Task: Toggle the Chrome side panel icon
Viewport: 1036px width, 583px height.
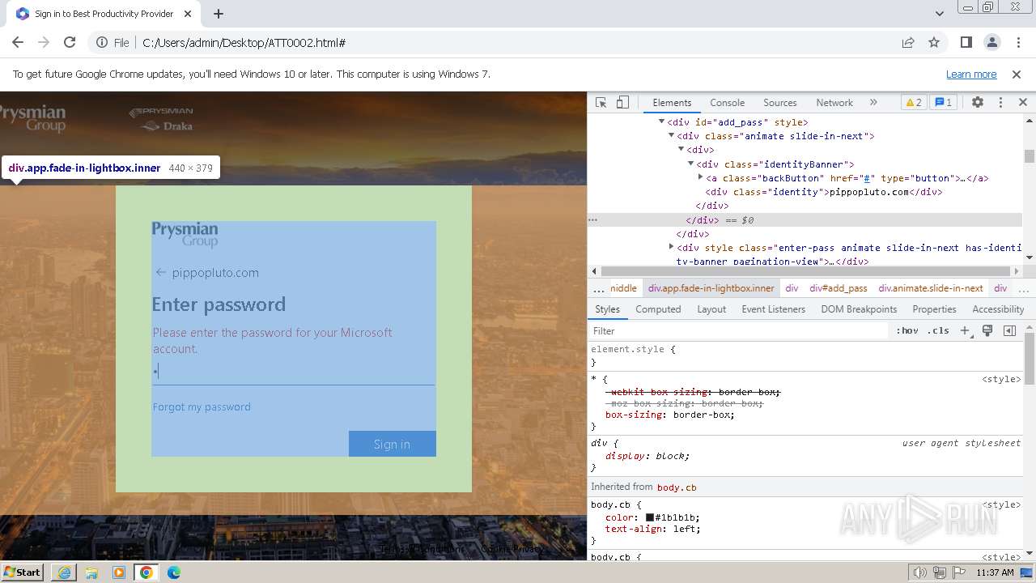Action: pyautogui.click(x=966, y=42)
